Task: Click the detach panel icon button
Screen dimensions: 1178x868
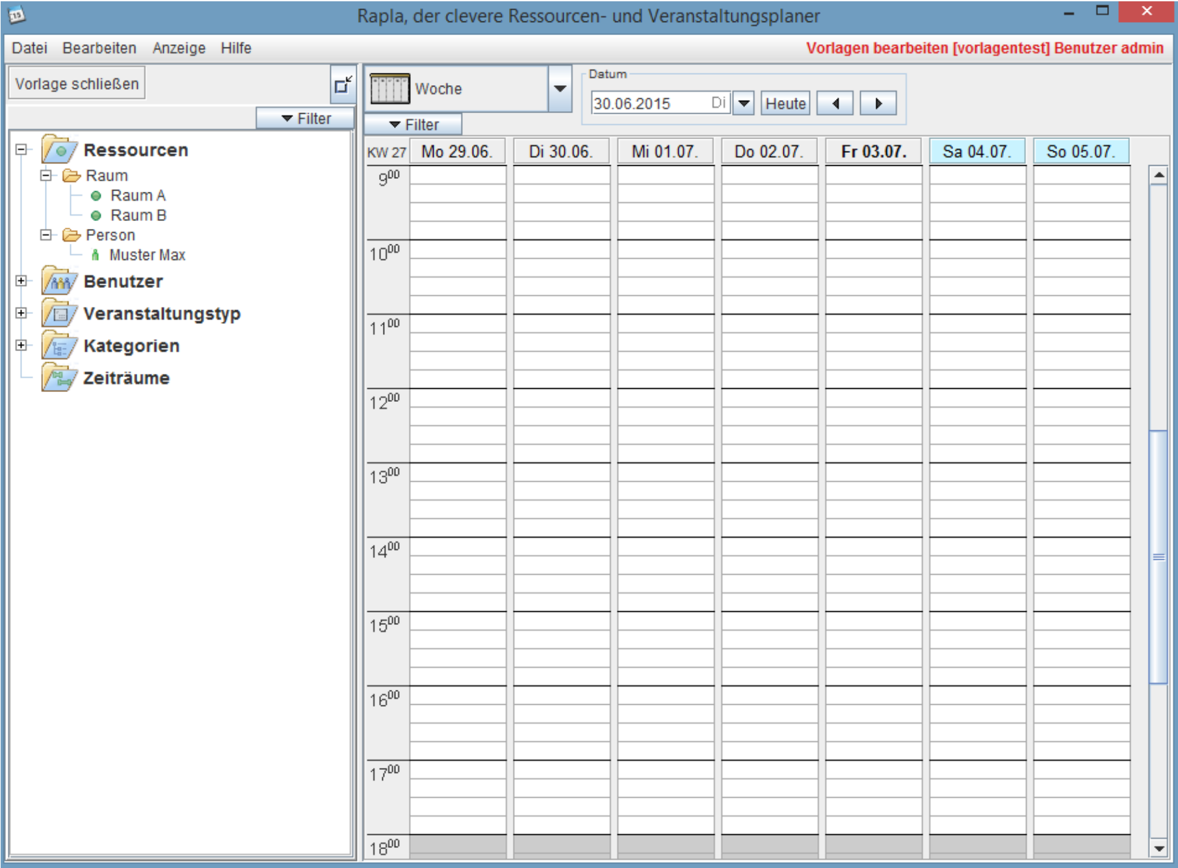Action: pos(343,85)
